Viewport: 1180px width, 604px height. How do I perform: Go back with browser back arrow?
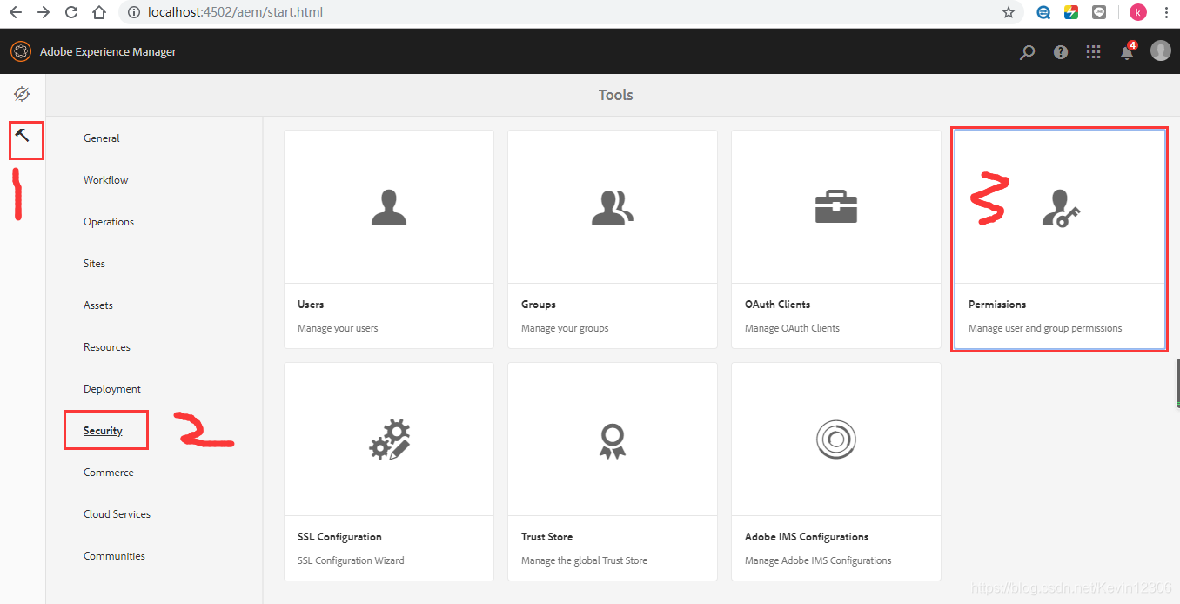pyautogui.click(x=16, y=12)
